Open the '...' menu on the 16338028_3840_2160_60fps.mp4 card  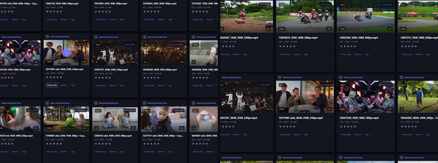(182, 86)
